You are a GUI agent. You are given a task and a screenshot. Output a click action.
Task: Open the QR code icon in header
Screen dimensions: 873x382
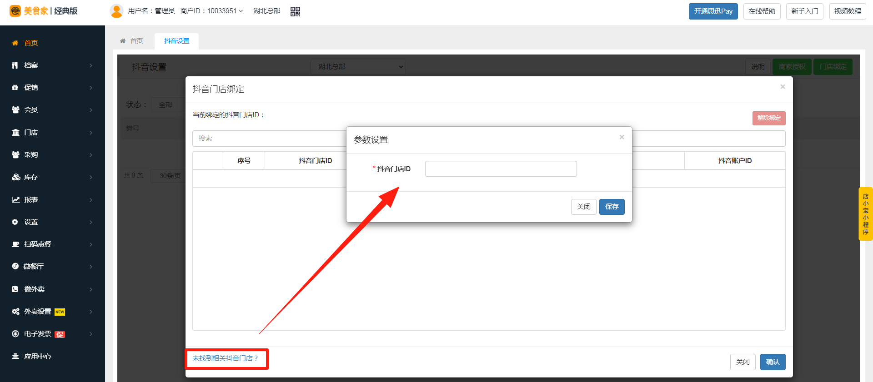click(x=295, y=11)
